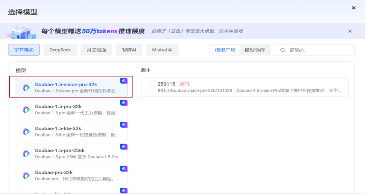Select the 250115 version radio button

click(x=150, y=87)
